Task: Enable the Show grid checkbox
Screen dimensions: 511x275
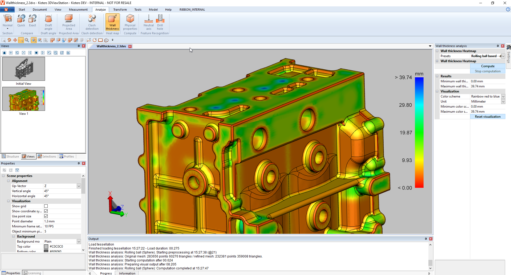Action: pyautogui.click(x=46, y=206)
